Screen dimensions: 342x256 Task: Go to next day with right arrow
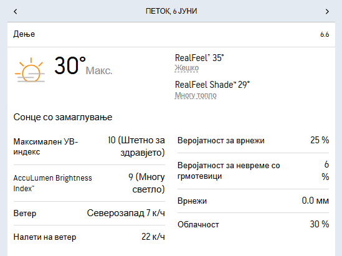pyautogui.click(x=327, y=11)
